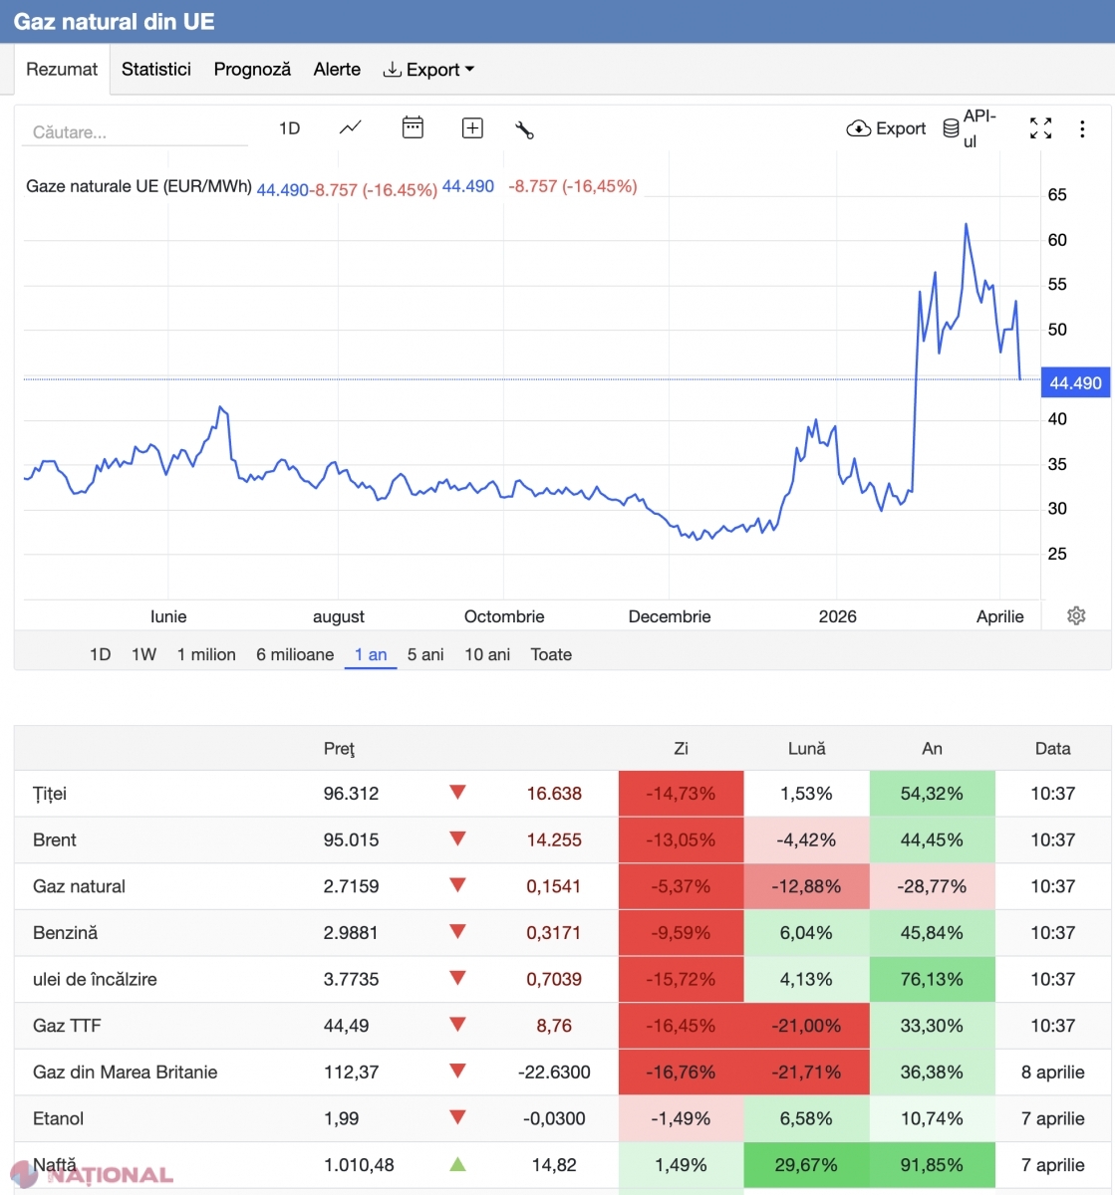Open the chart tools wrench icon
1115x1195 pixels.
click(524, 129)
